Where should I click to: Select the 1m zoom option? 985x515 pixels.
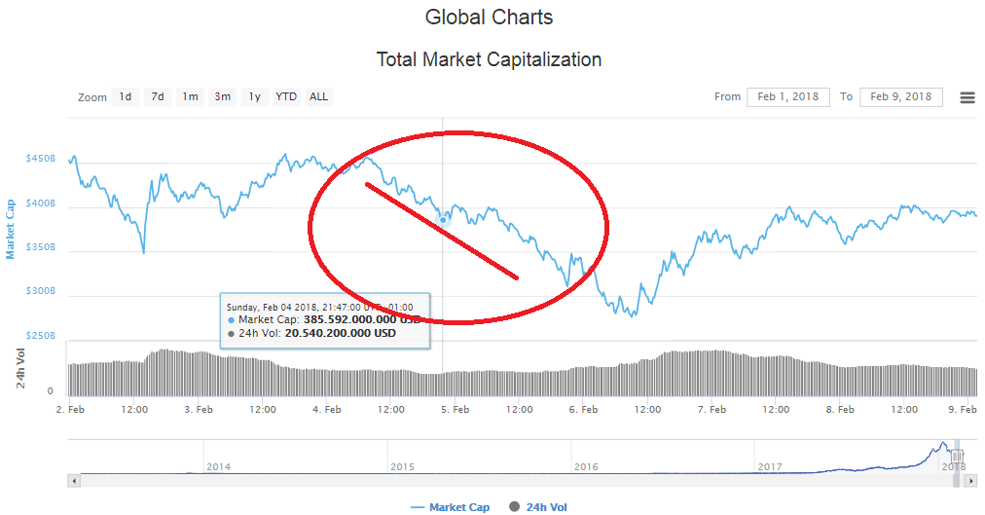190,96
